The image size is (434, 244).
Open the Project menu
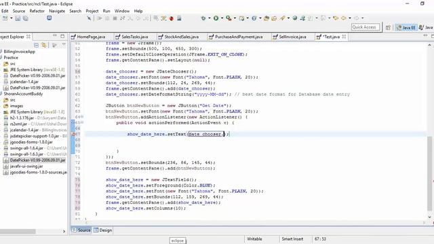(x=92, y=11)
